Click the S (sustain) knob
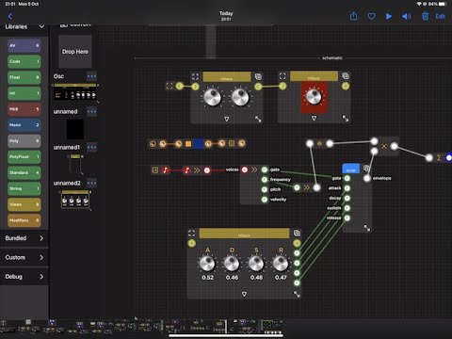The image size is (452, 339). tap(256, 264)
